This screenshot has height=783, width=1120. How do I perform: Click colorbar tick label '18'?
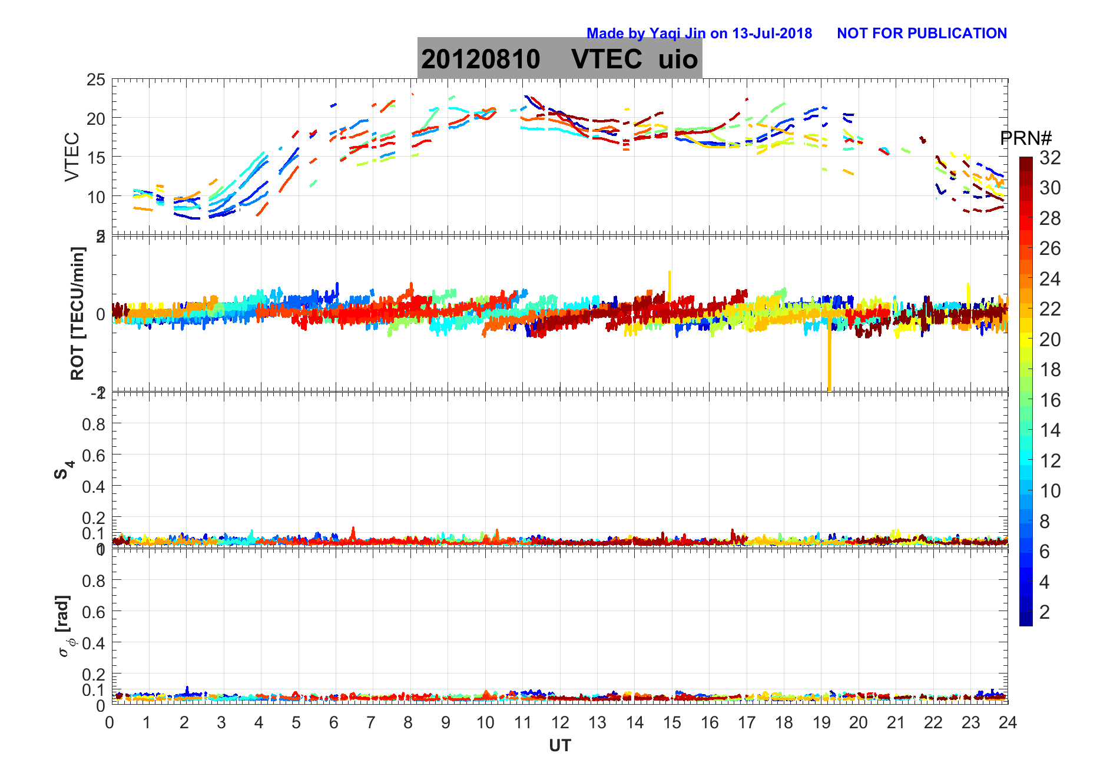tap(1050, 370)
